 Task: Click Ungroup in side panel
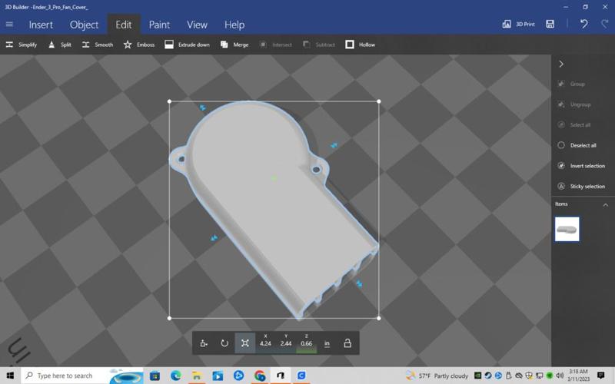tap(574, 104)
